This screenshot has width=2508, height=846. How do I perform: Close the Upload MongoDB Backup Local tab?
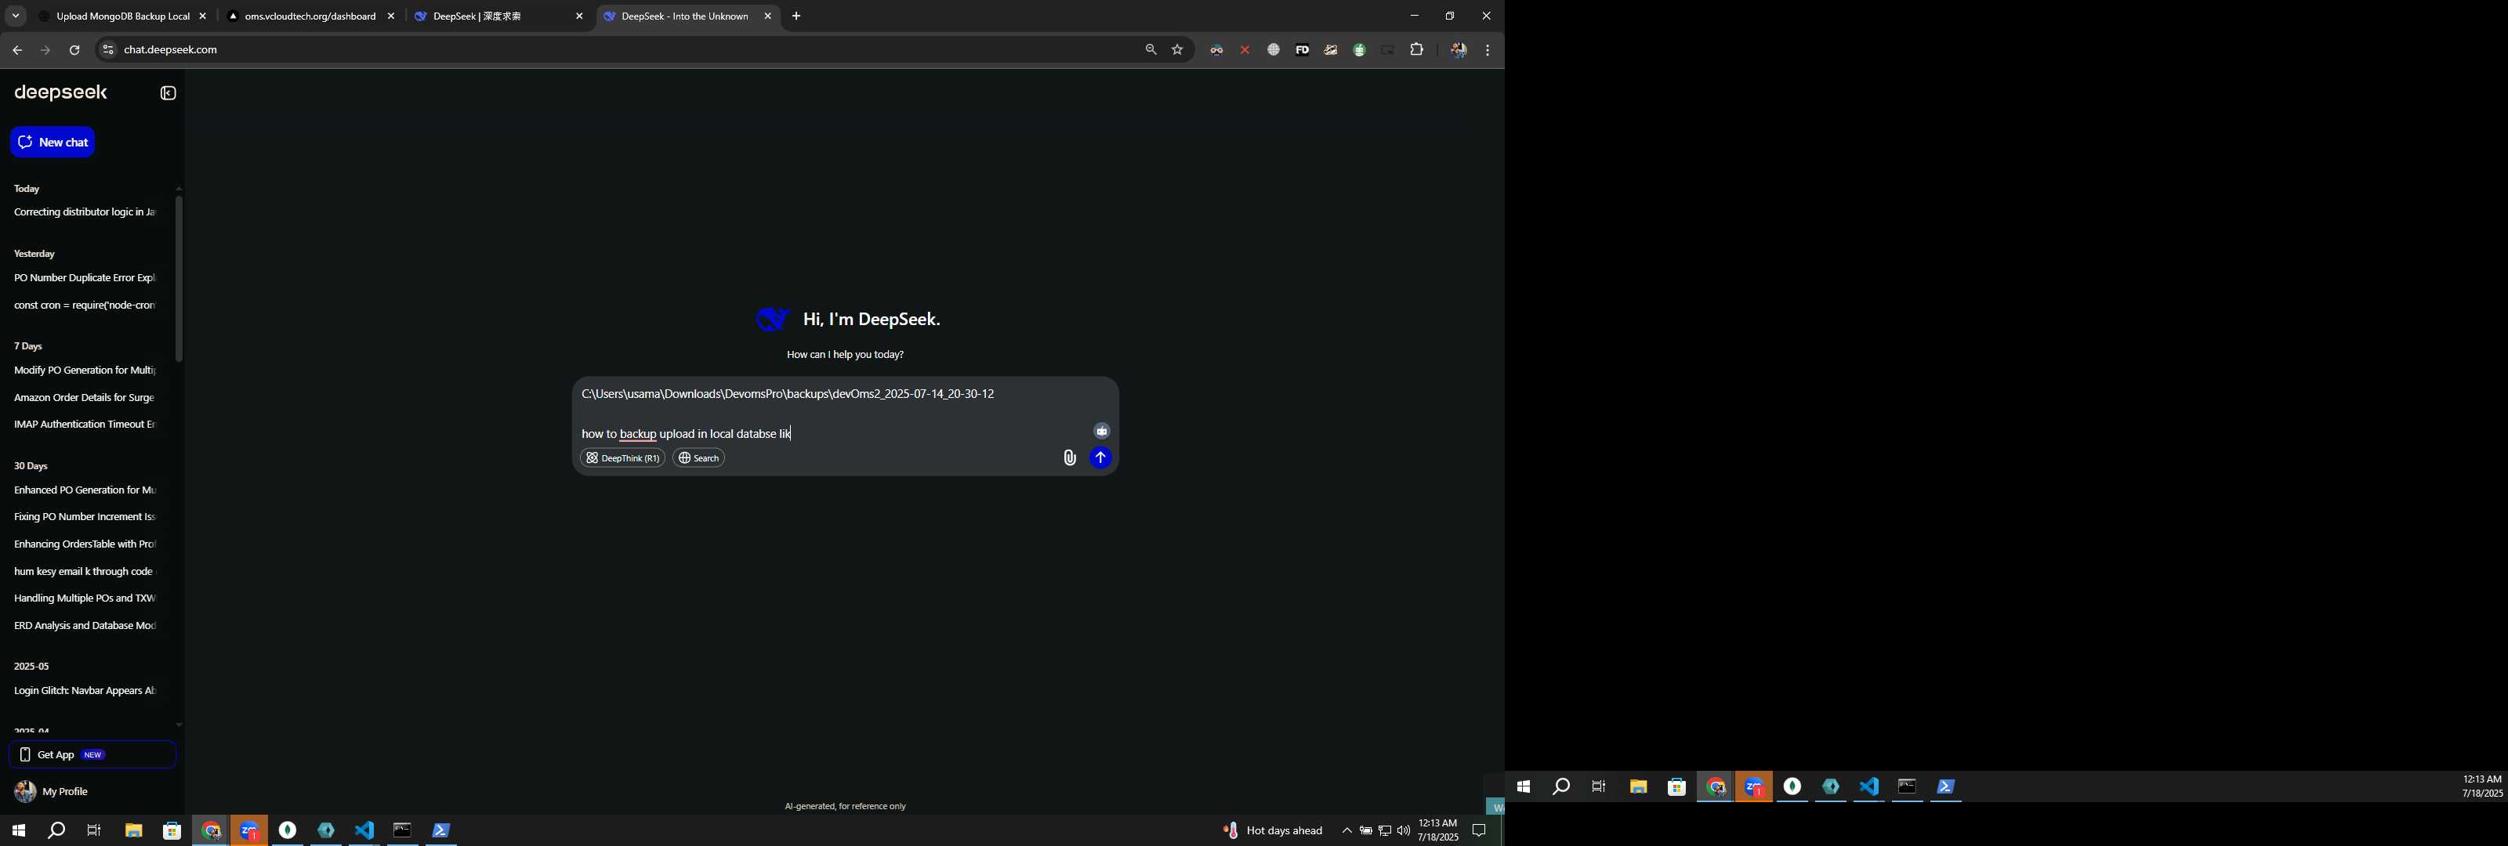point(202,16)
